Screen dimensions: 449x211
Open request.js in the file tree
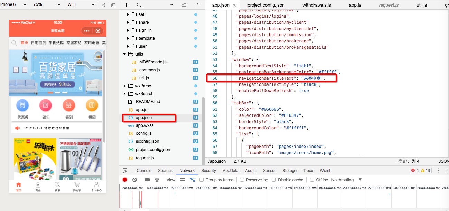(x=145, y=158)
